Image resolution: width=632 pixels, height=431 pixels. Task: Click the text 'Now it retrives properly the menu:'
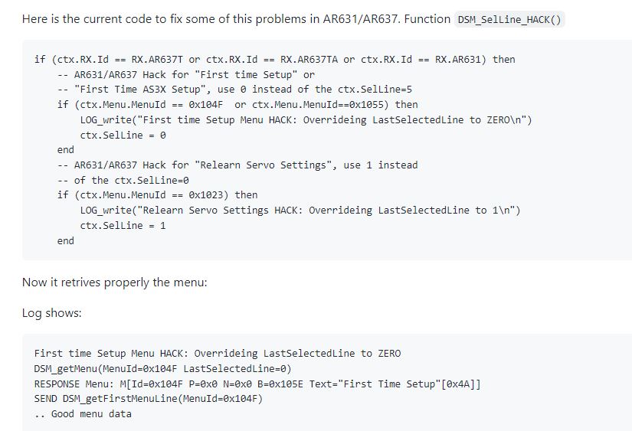pos(114,282)
